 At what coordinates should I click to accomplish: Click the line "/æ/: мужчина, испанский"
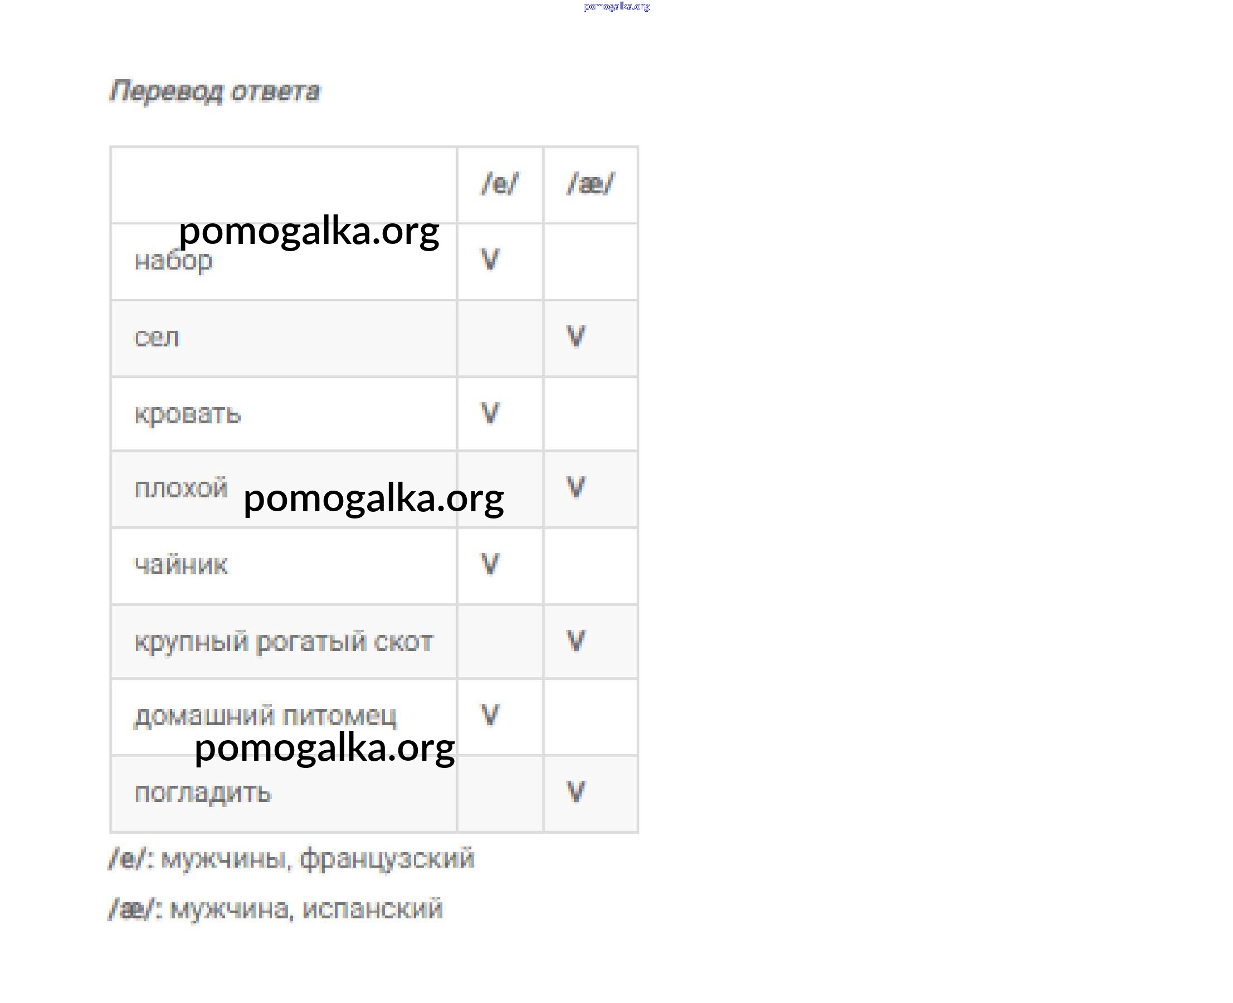click(276, 909)
